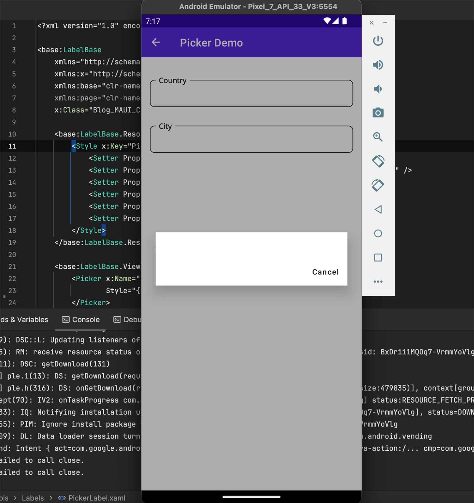Switch to the Console tab
Screen dimensions: 474x503
click(x=81, y=320)
